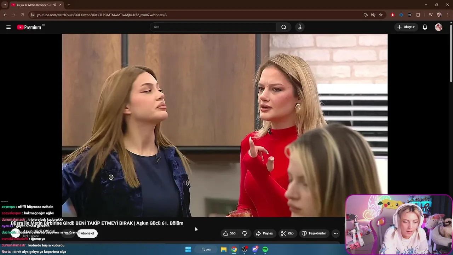This screenshot has height=255, width=453.
Task: Open Chrome three-dot settings menu
Action: [x=448, y=15]
